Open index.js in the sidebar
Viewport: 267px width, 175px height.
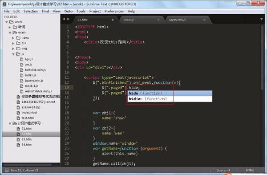click(x=30, y=75)
